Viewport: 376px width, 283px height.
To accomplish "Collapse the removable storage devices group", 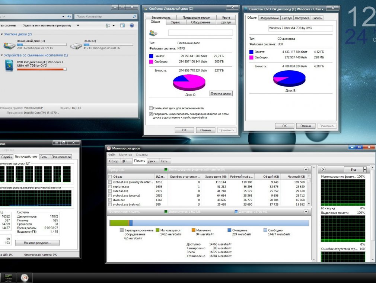I will (x=2, y=55).
